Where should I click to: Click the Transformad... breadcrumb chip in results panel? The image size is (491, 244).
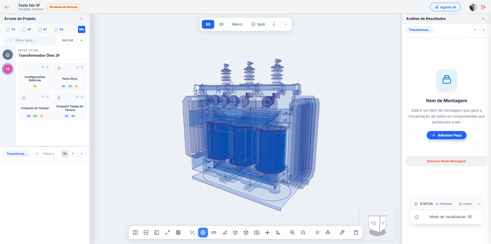[420, 30]
